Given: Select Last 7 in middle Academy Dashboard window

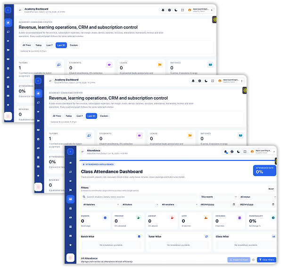Looking at the screenshot, I should pyautogui.click(x=80, y=116).
